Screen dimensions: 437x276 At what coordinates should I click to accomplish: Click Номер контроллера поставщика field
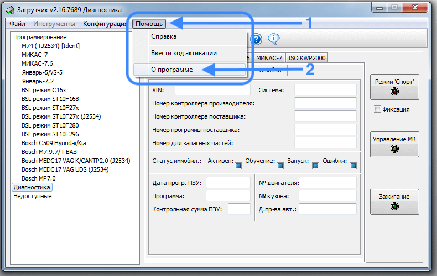pyautogui.click(x=325, y=116)
